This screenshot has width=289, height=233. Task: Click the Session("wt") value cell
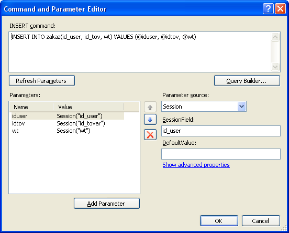pos(73,131)
